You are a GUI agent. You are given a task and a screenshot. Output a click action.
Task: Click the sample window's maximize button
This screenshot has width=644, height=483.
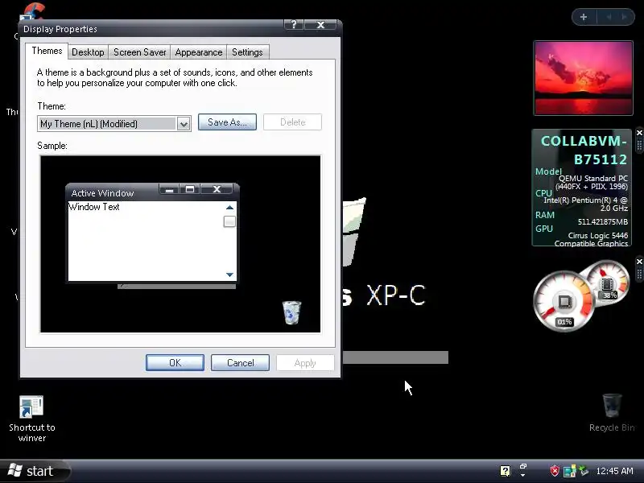click(x=190, y=189)
